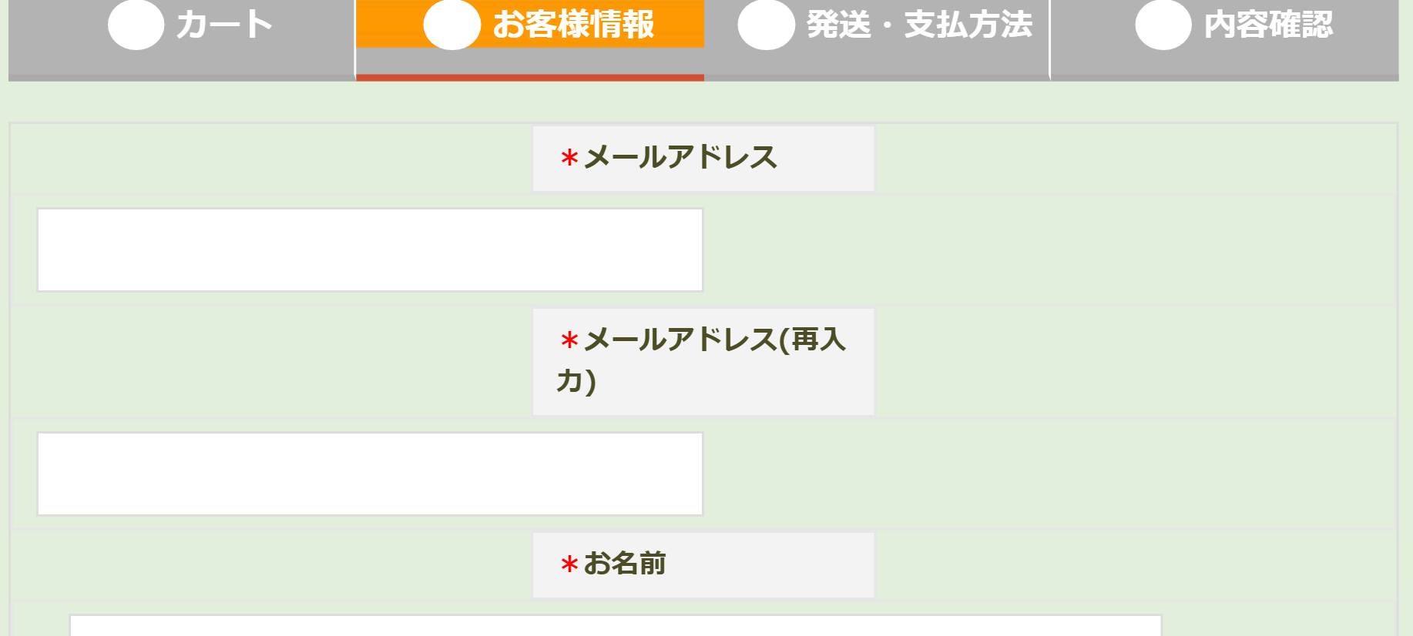Click the red asterisk before メールアドレス(再入力)
1413x636 pixels.
coord(569,341)
